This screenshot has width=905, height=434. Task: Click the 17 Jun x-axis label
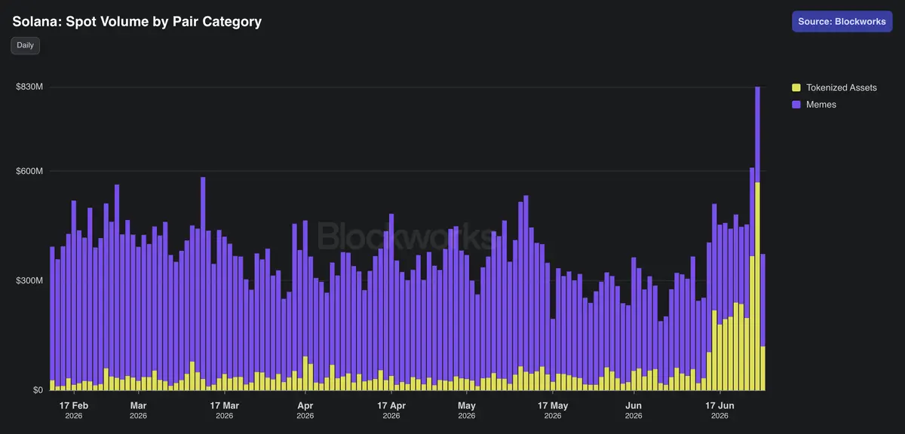point(720,410)
